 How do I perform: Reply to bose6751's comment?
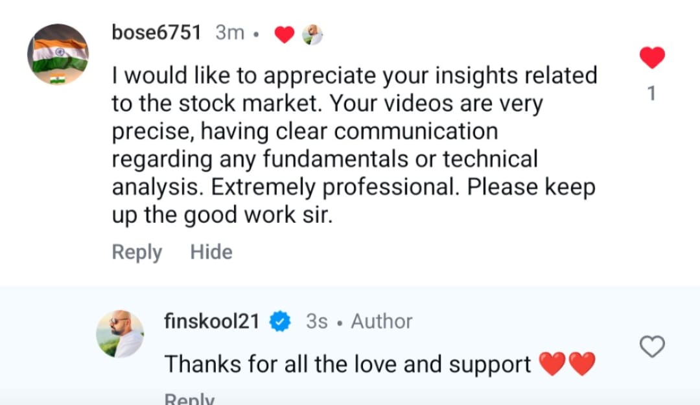(x=137, y=252)
